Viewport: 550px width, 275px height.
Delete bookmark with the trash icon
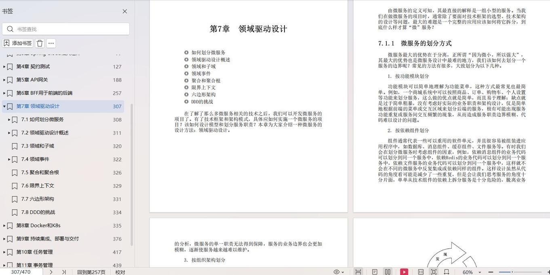coord(40,43)
